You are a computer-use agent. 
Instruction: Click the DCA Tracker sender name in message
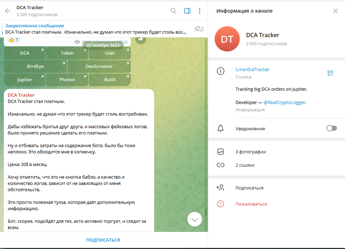click(x=21, y=95)
